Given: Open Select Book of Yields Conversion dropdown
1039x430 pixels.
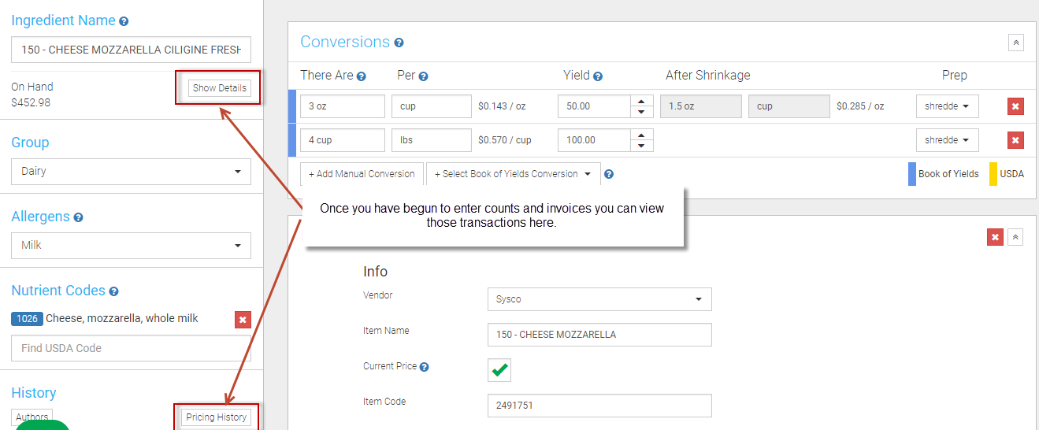Looking at the screenshot, I should click(x=513, y=174).
